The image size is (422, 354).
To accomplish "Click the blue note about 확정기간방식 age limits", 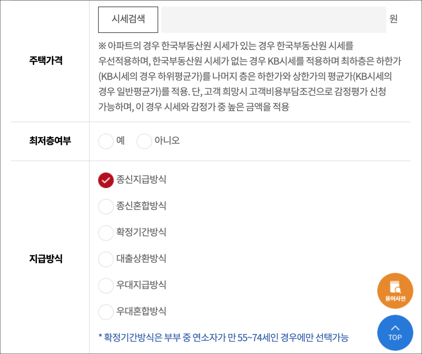I will (x=224, y=337).
